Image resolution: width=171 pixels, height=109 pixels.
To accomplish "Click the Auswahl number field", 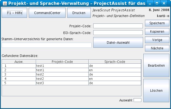I will [x=137, y=100].
